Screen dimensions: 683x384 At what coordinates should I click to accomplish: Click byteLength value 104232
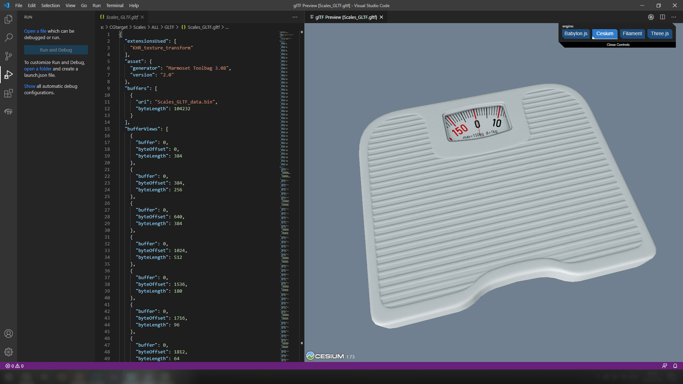tap(182, 109)
